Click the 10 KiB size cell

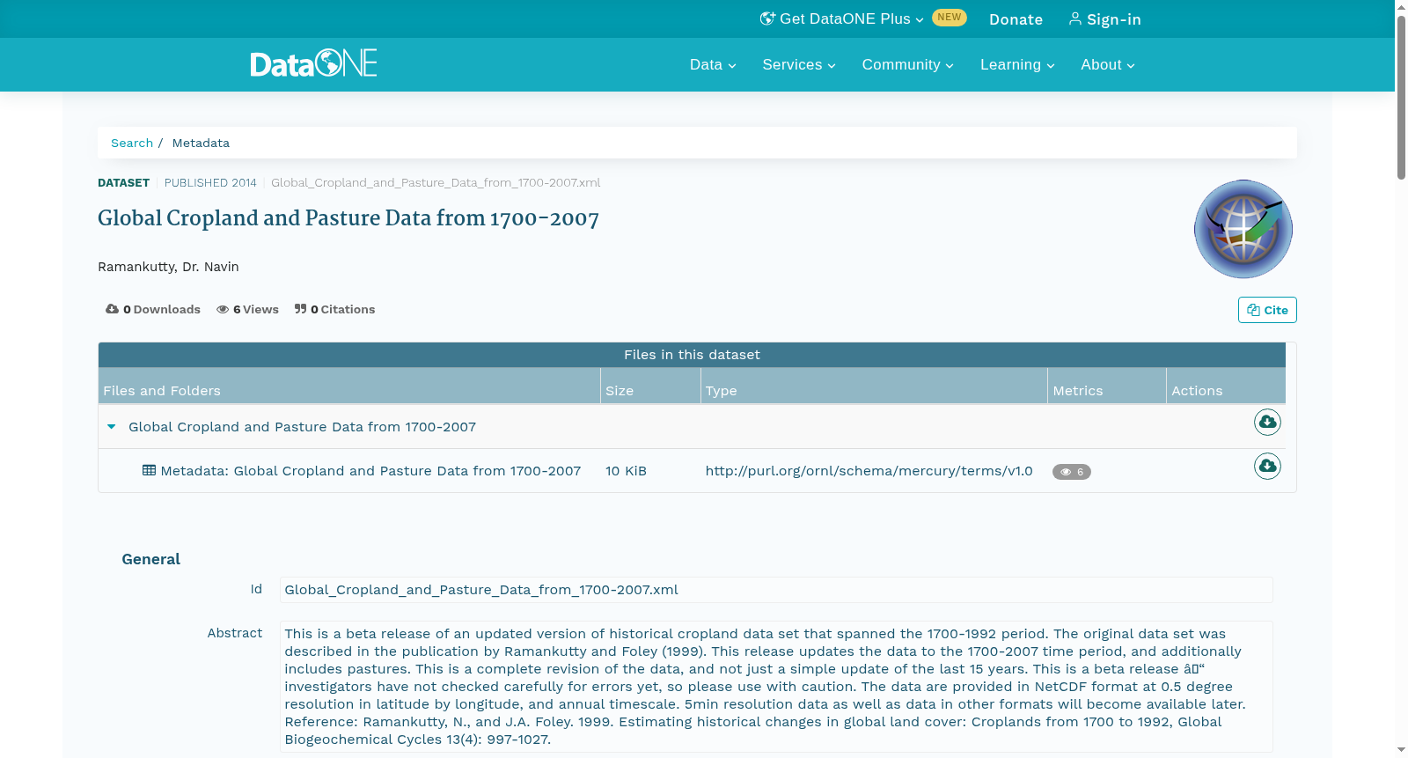click(626, 471)
